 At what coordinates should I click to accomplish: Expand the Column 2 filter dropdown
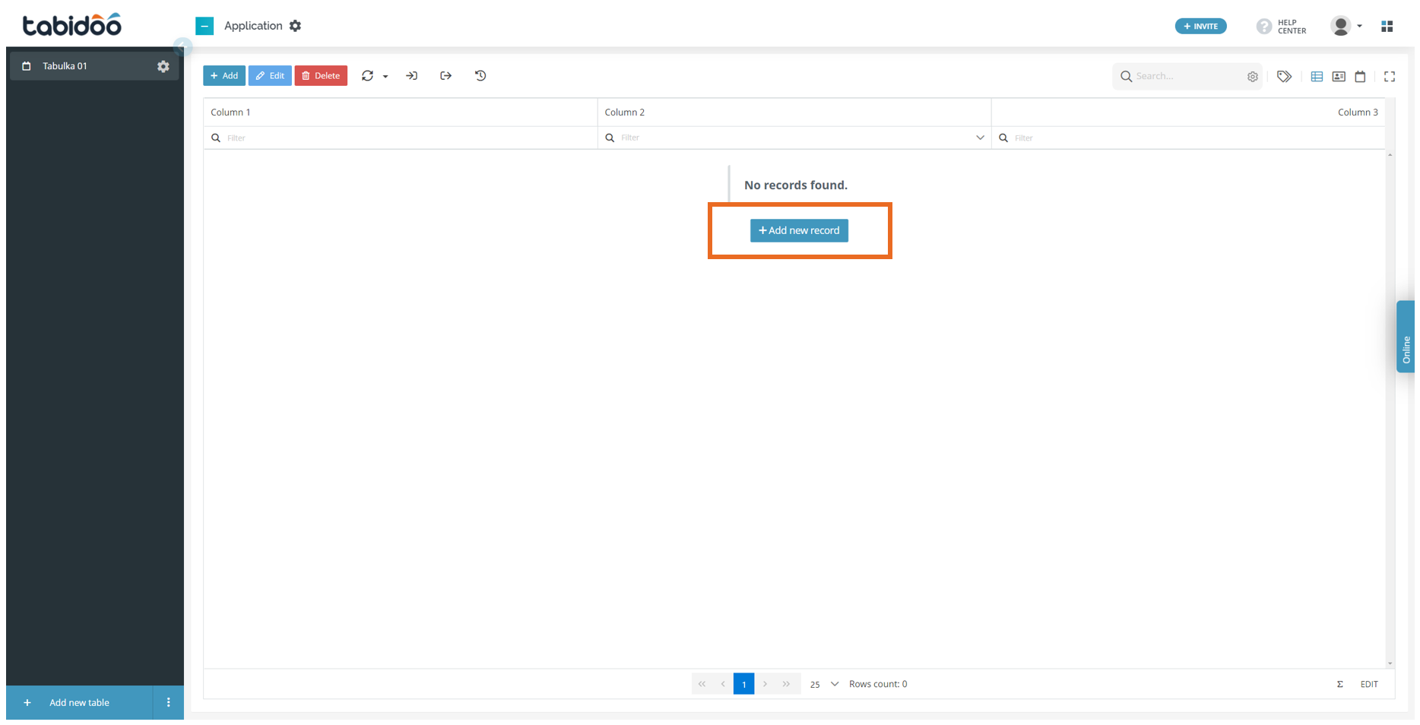coord(980,138)
